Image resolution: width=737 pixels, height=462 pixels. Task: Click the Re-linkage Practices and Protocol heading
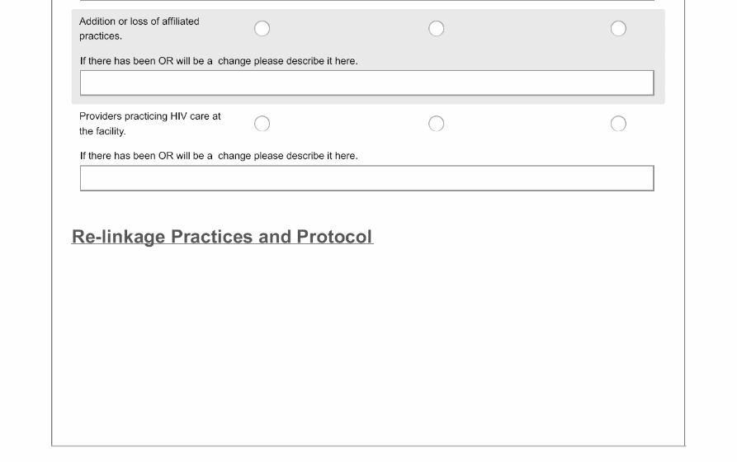222,237
